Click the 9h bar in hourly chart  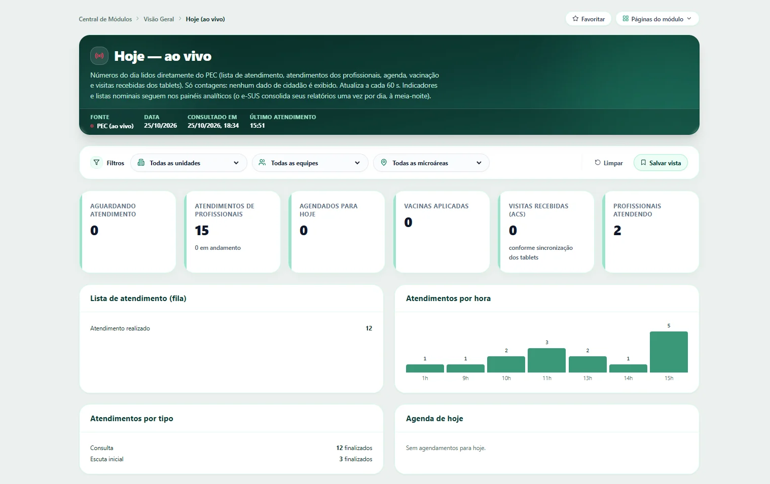tap(465, 368)
